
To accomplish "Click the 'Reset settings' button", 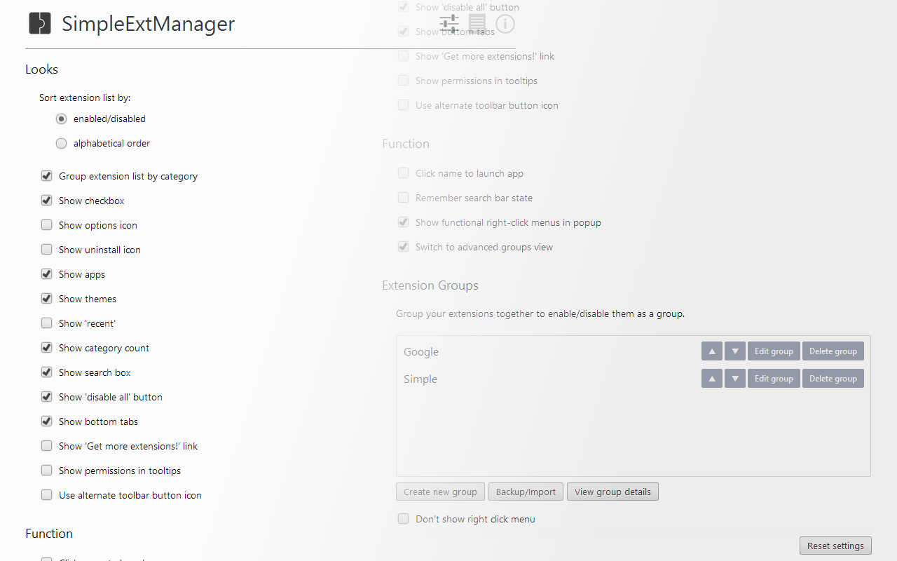I will [x=835, y=545].
